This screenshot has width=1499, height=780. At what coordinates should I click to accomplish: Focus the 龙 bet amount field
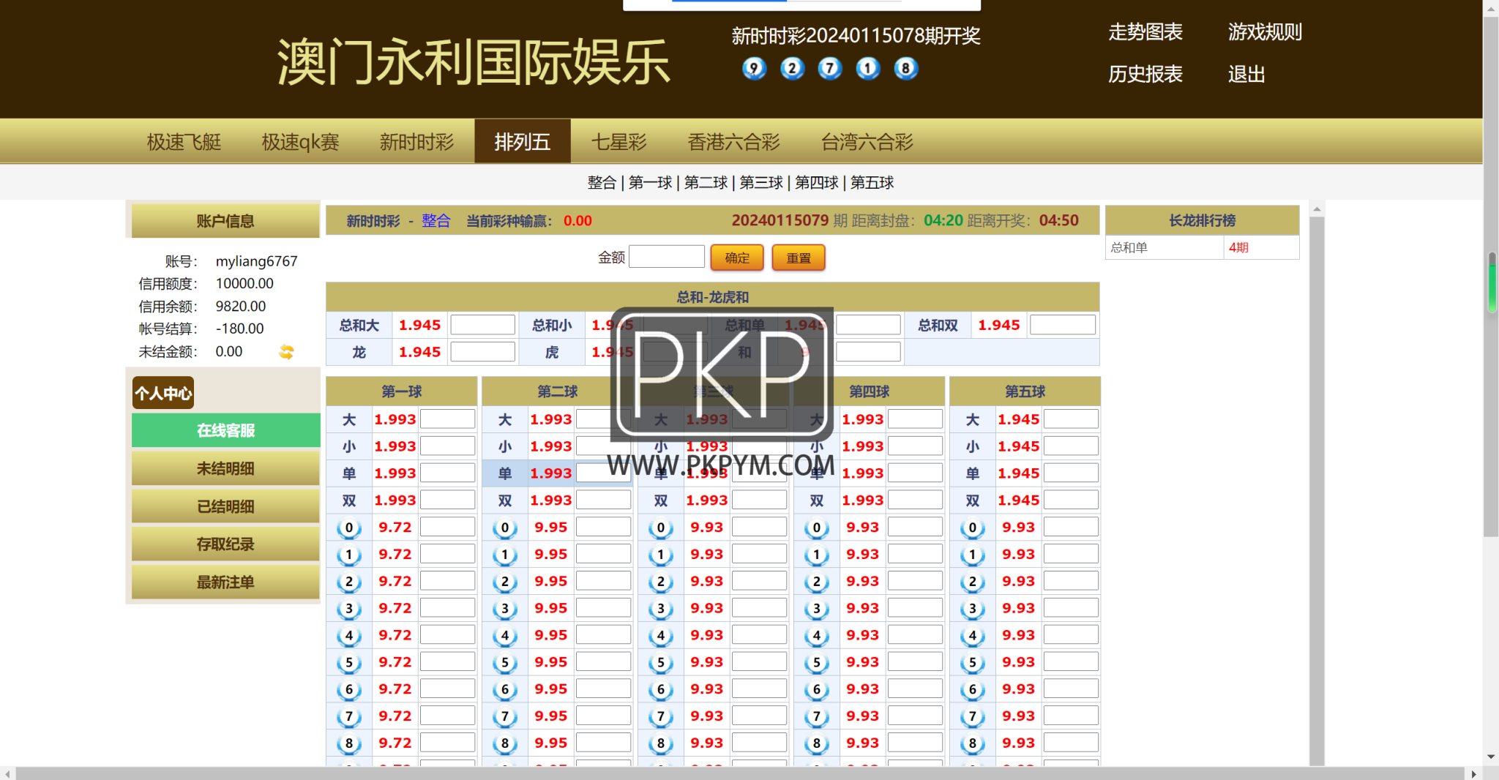point(483,352)
